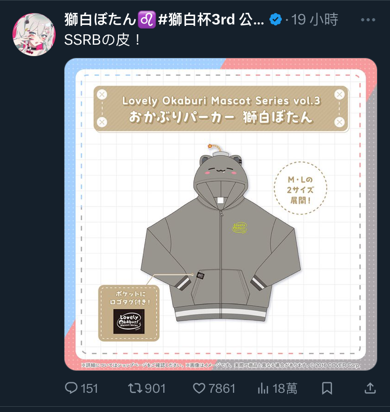The width and height of the screenshot is (390, 412).
Task: Click the retweet arrows icon
Action: pos(135,388)
